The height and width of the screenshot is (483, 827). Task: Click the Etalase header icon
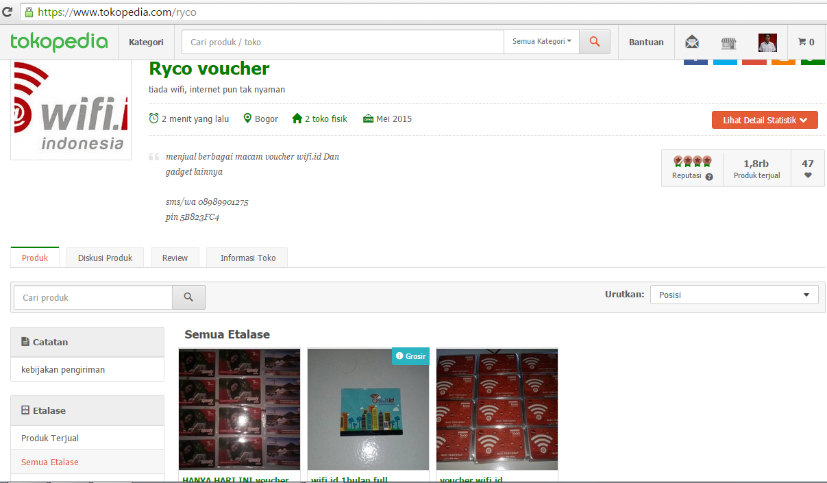pos(25,410)
